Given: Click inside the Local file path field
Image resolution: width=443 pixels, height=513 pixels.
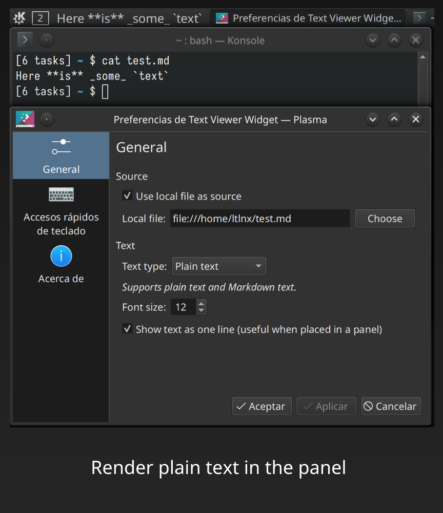Looking at the screenshot, I should coord(259,218).
